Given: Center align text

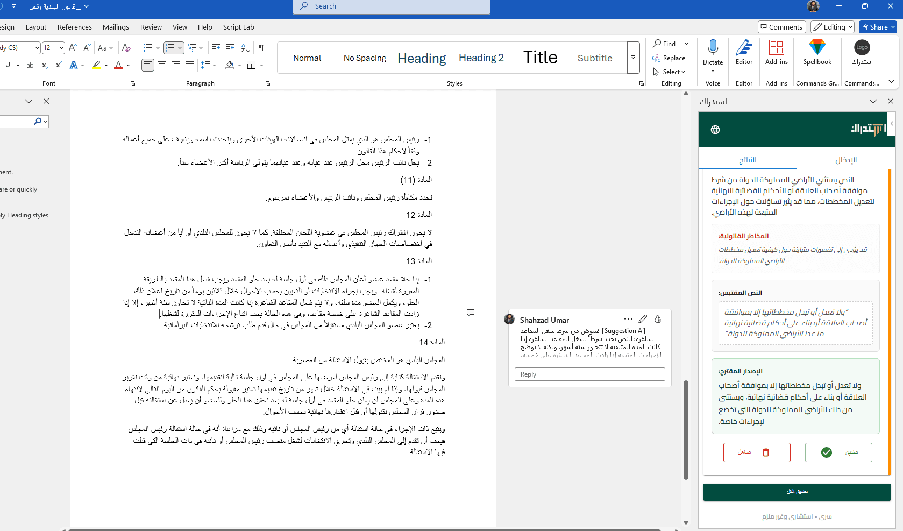Looking at the screenshot, I should coord(162,65).
